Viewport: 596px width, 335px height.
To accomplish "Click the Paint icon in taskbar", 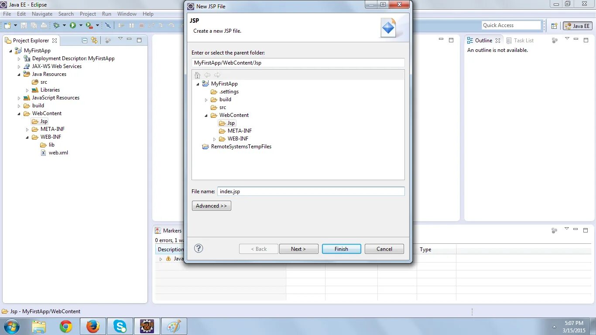I will click(x=174, y=326).
